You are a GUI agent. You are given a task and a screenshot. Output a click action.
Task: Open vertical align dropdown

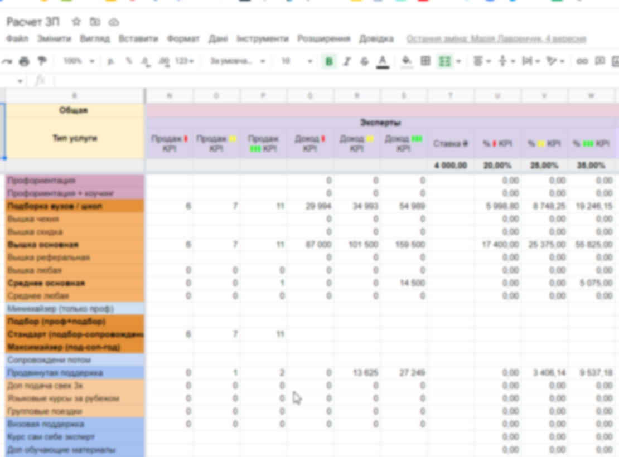point(507,61)
